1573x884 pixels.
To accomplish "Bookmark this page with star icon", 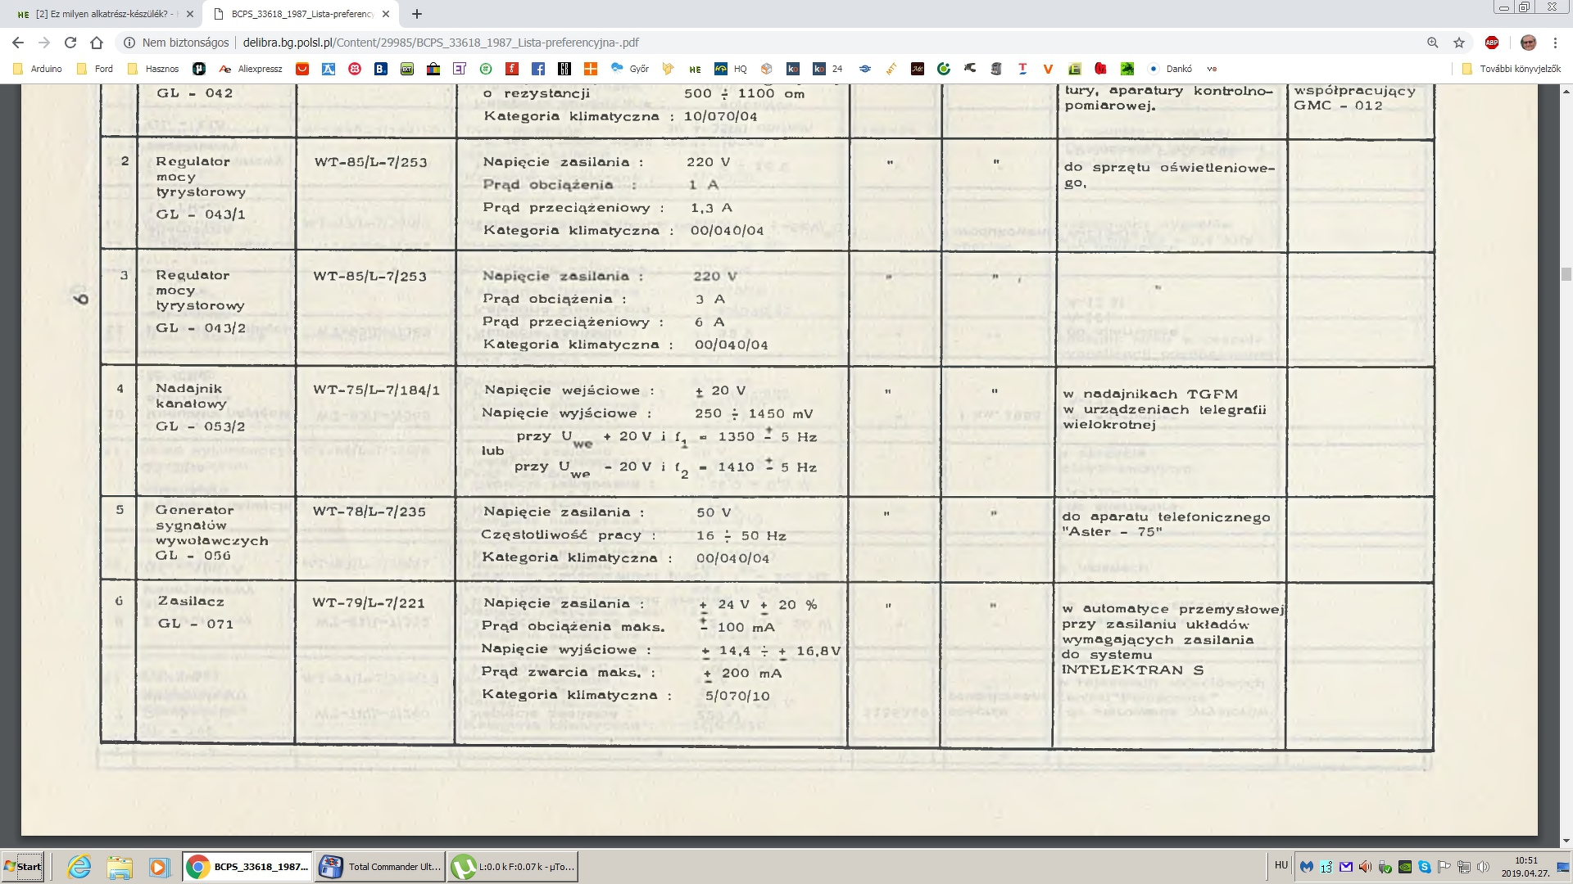I will pyautogui.click(x=1459, y=43).
